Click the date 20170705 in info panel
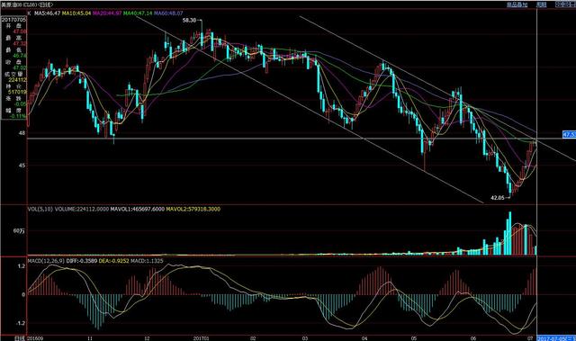Image resolution: width=576 pixels, height=341 pixels. (14, 20)
